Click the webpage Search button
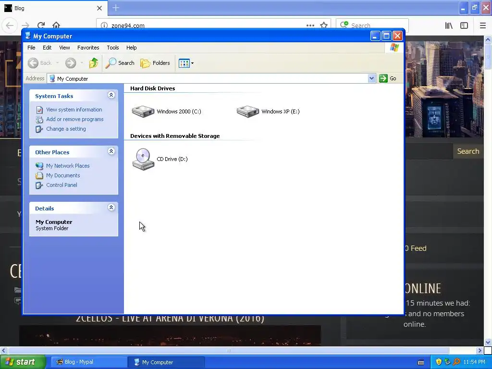 pyautogui.click(x=468, y=151)
